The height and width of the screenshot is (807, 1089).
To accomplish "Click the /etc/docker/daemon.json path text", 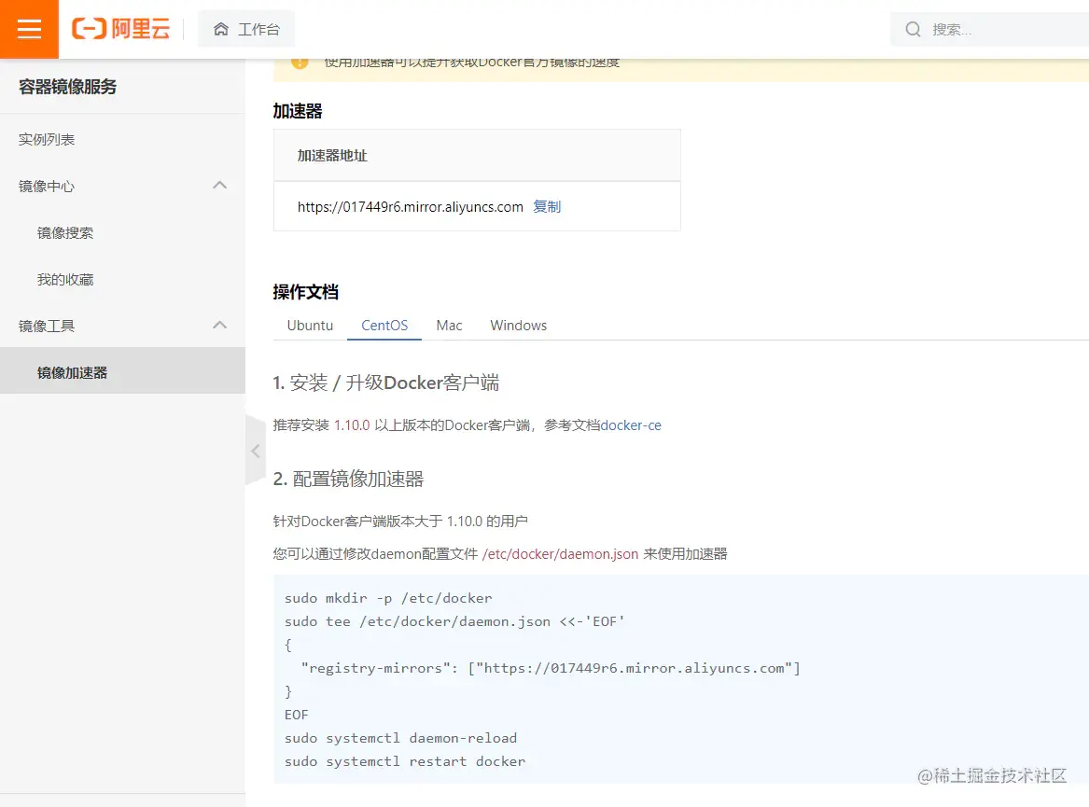I will click(x=560, y=553).
